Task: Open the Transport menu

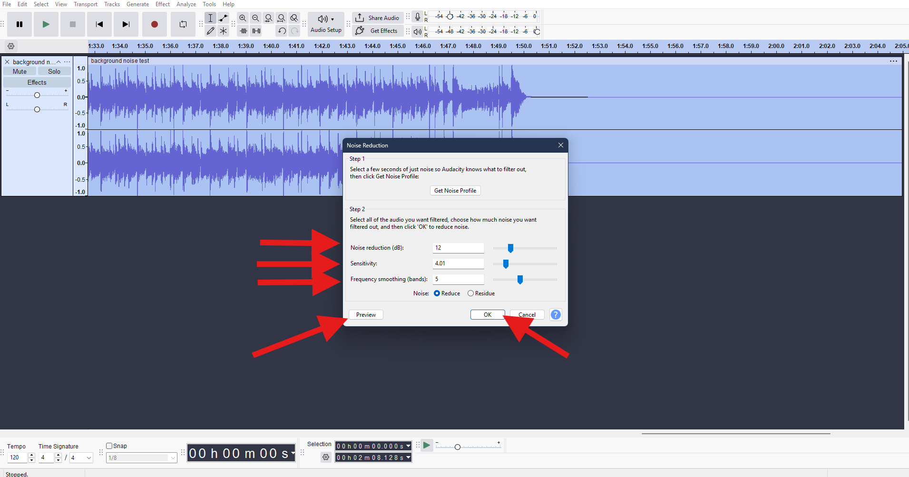Action: point(85,4)
